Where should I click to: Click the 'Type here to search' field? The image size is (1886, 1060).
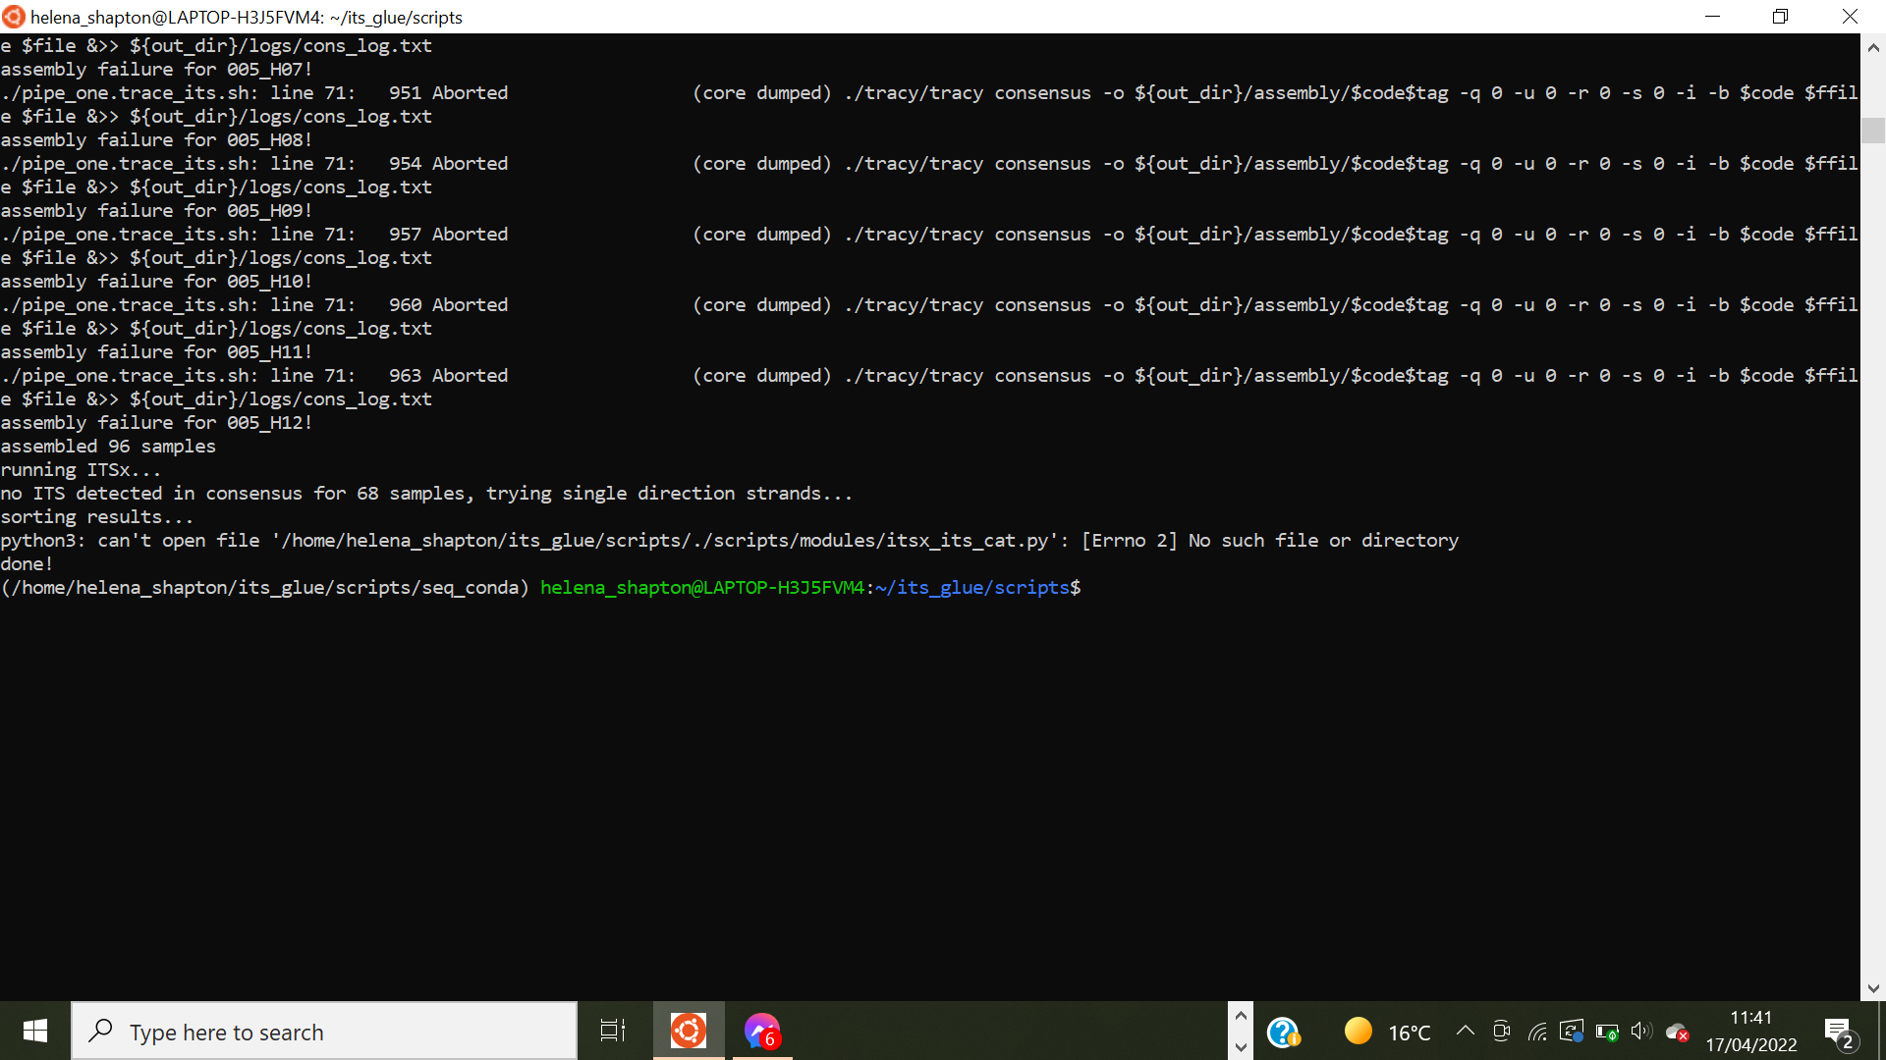[324, 1031]
